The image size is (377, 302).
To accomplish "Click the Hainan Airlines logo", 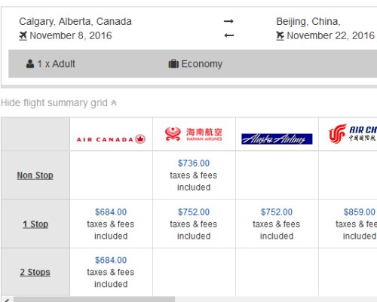I will point(194,133).
